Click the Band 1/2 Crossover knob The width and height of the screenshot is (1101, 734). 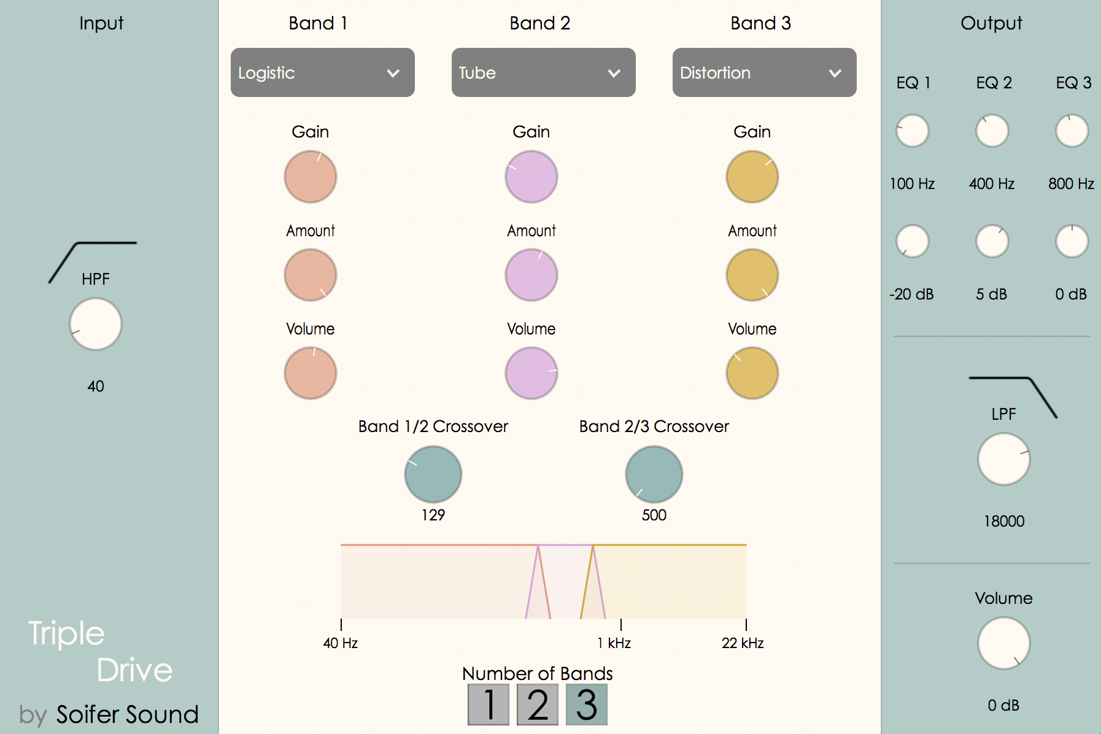pos(433,474)
